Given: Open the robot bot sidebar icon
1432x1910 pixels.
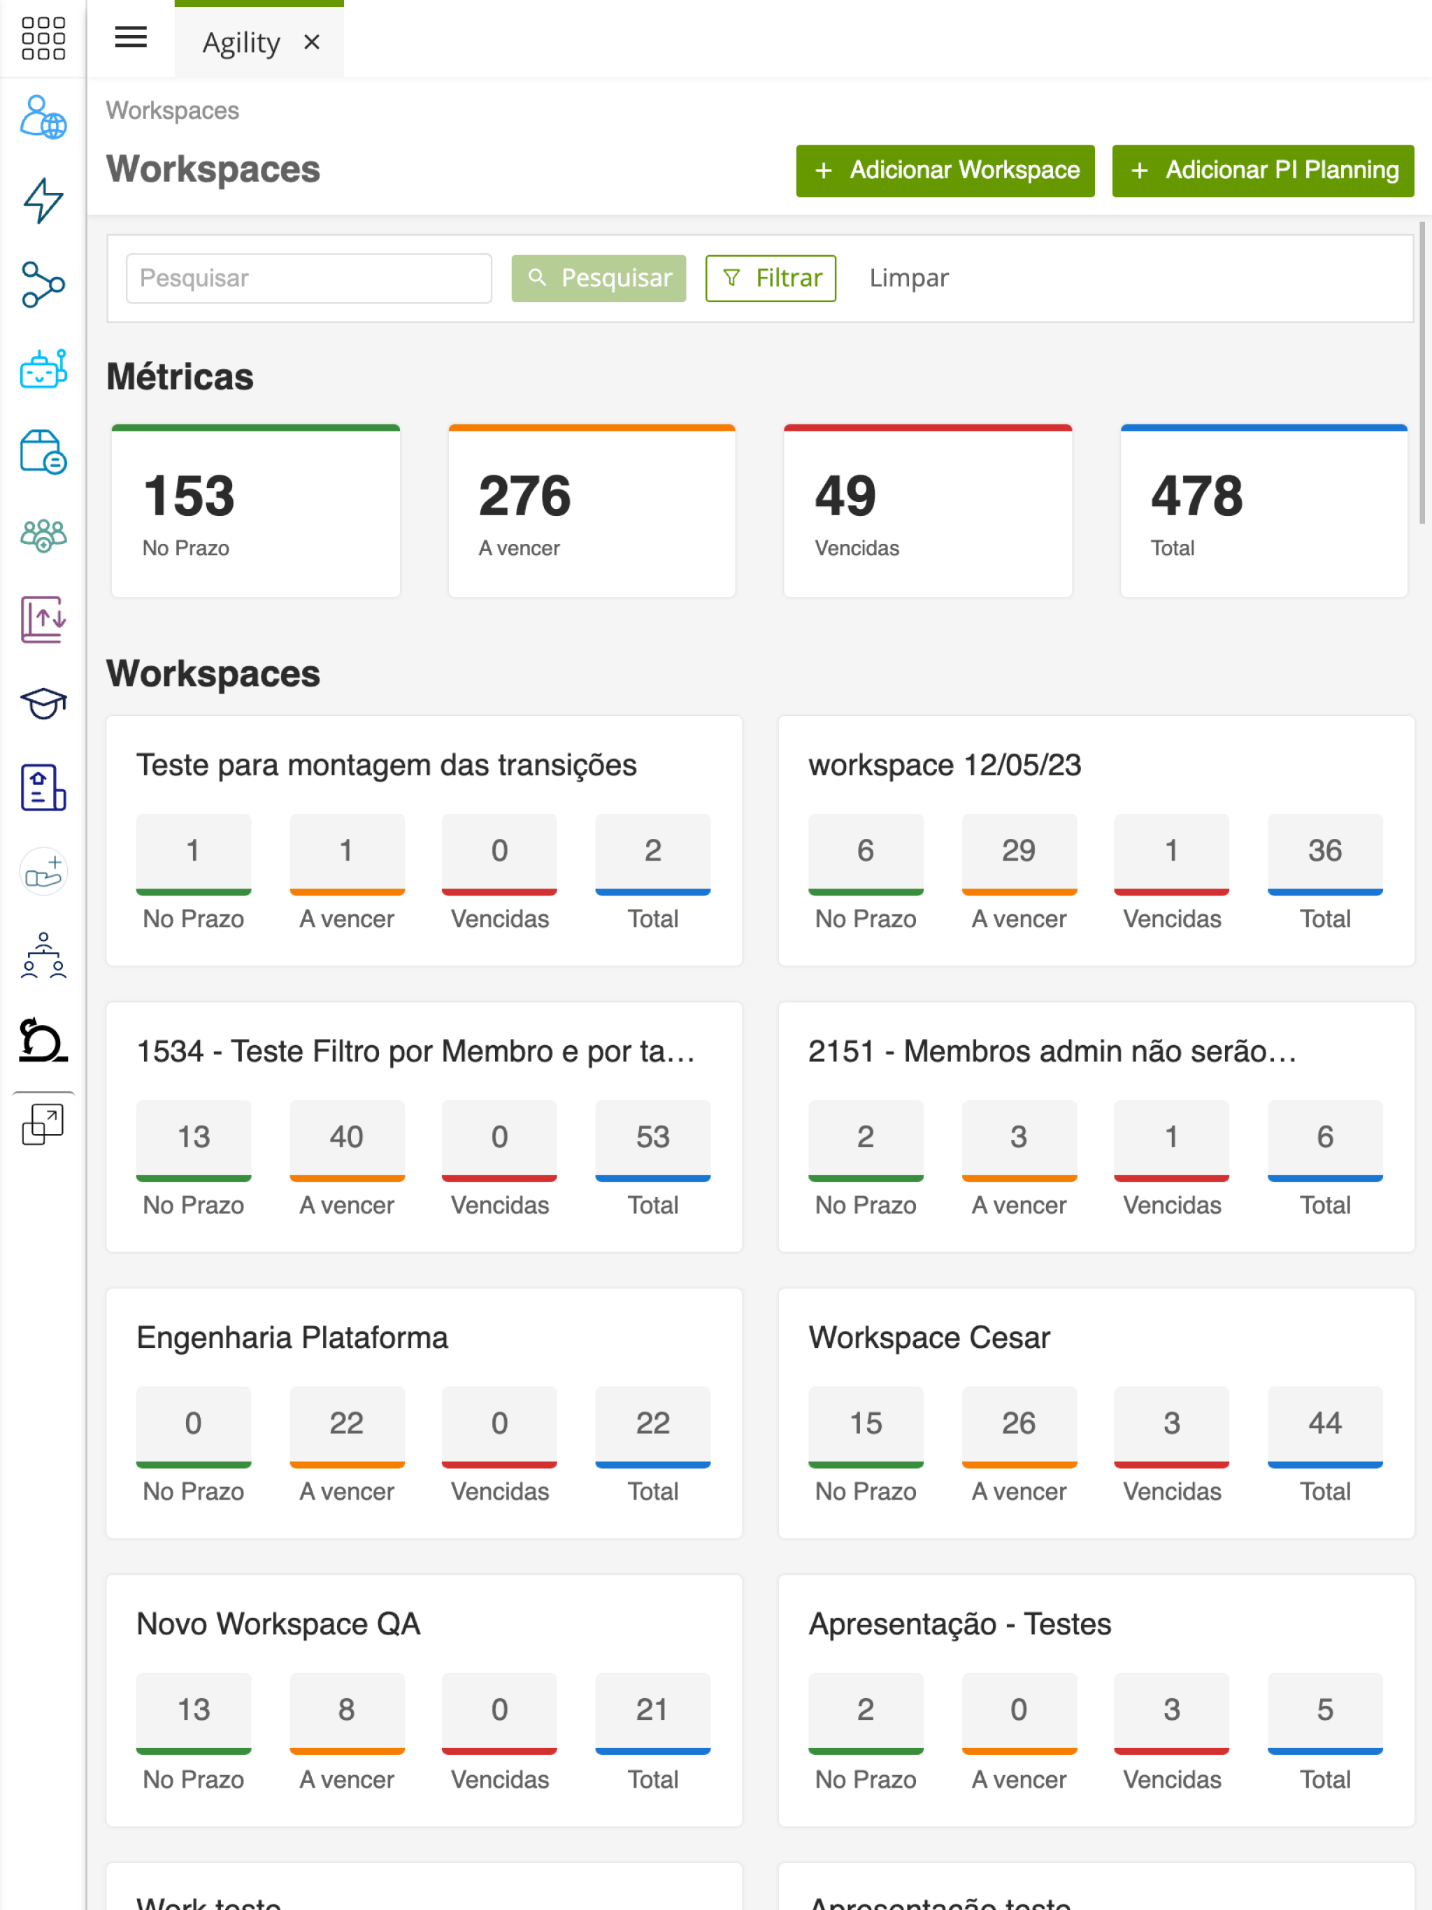Looking at the screenshot, I should pyautogui.click(x=43, y=368).
